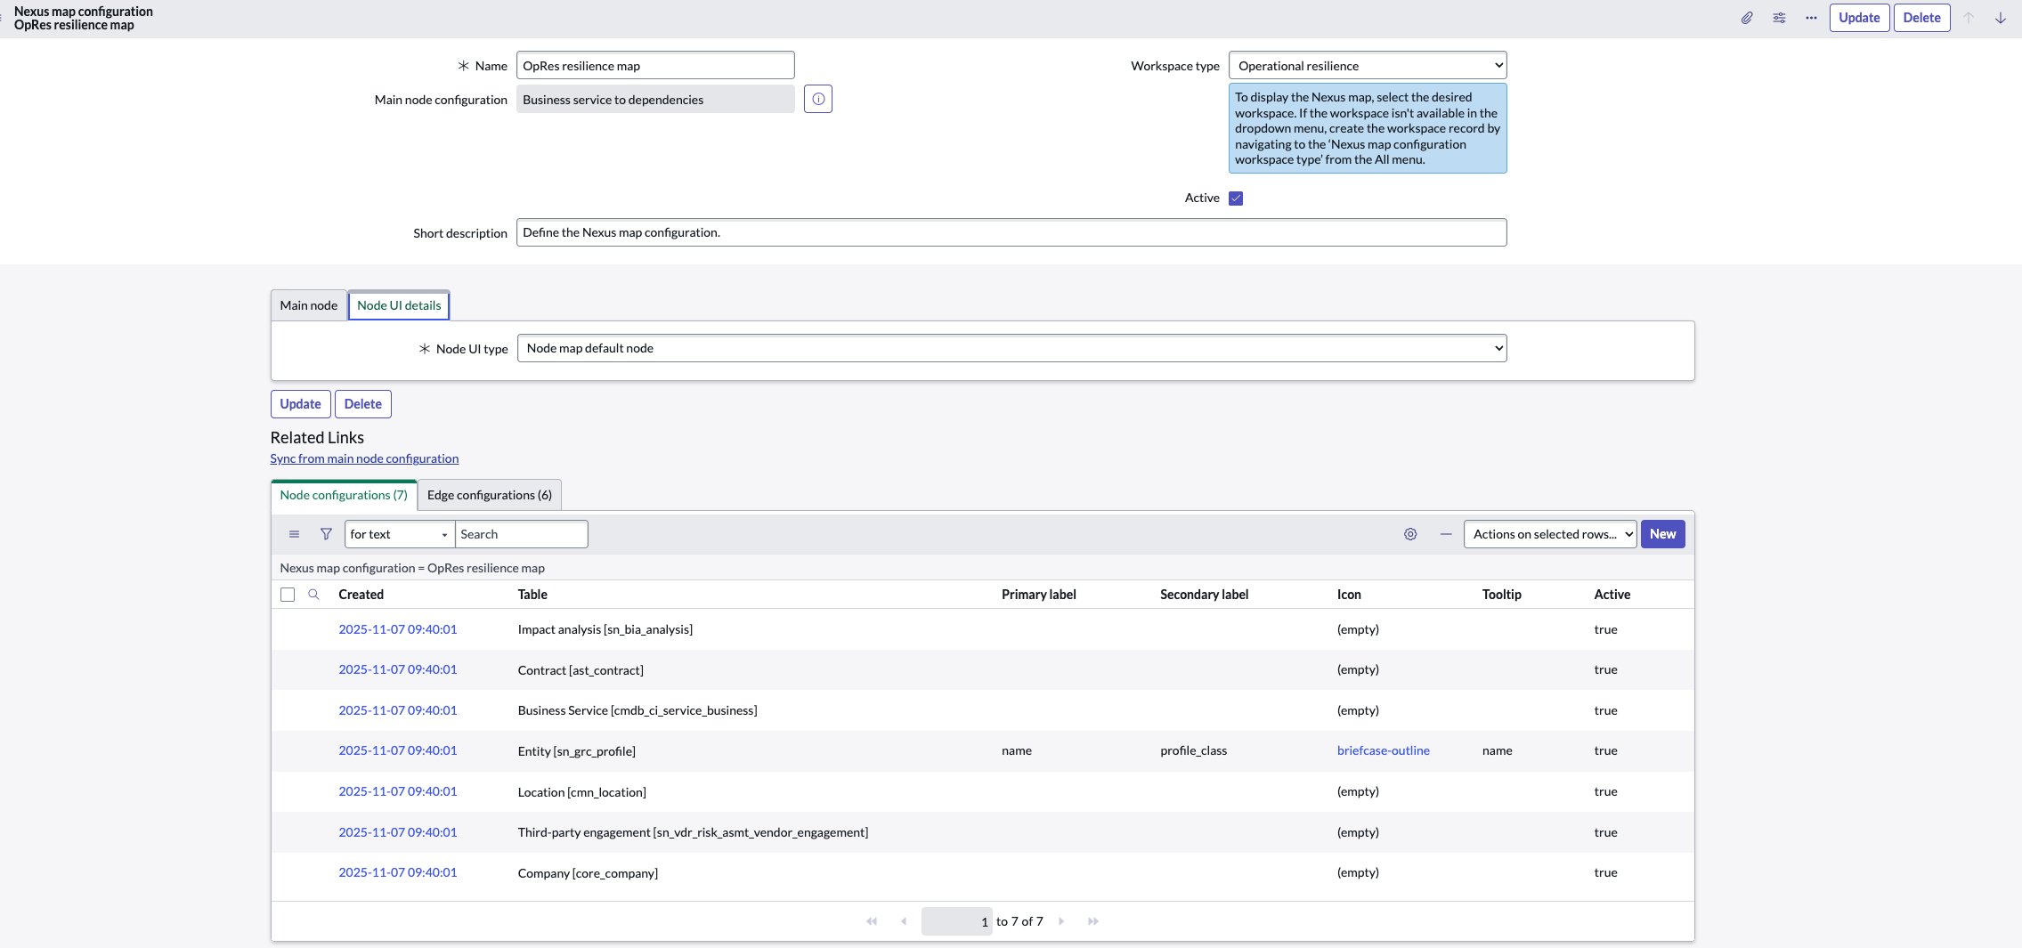Click Delete button in the header

pos(1921,18)
